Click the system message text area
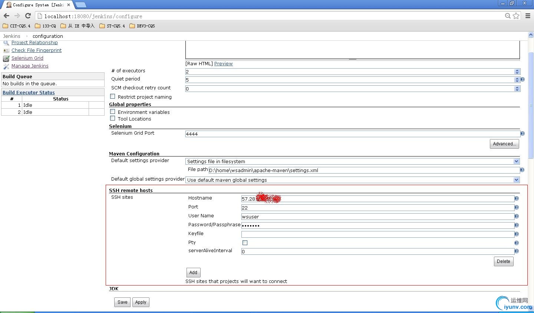The width and height of the screenshot is (534, 313). (x=353, y=50)
